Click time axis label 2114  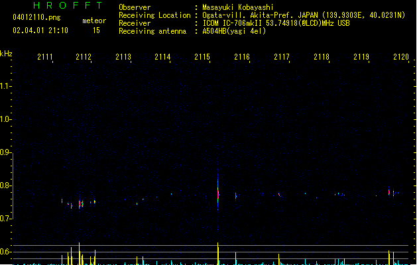(162, 57)
